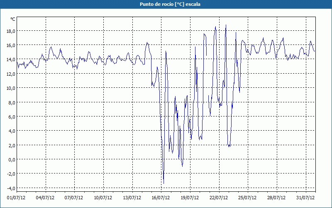The image size is (332, 208).
Task: Click the 22/07/12 date label
Action: (x=219, y=198)
